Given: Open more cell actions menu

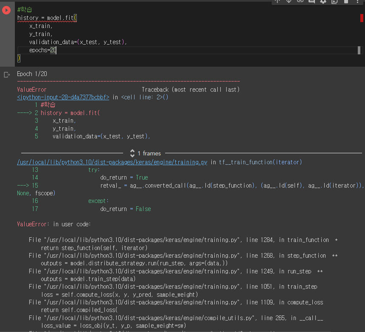Looking at the screenshot, I should pos(357,1).
